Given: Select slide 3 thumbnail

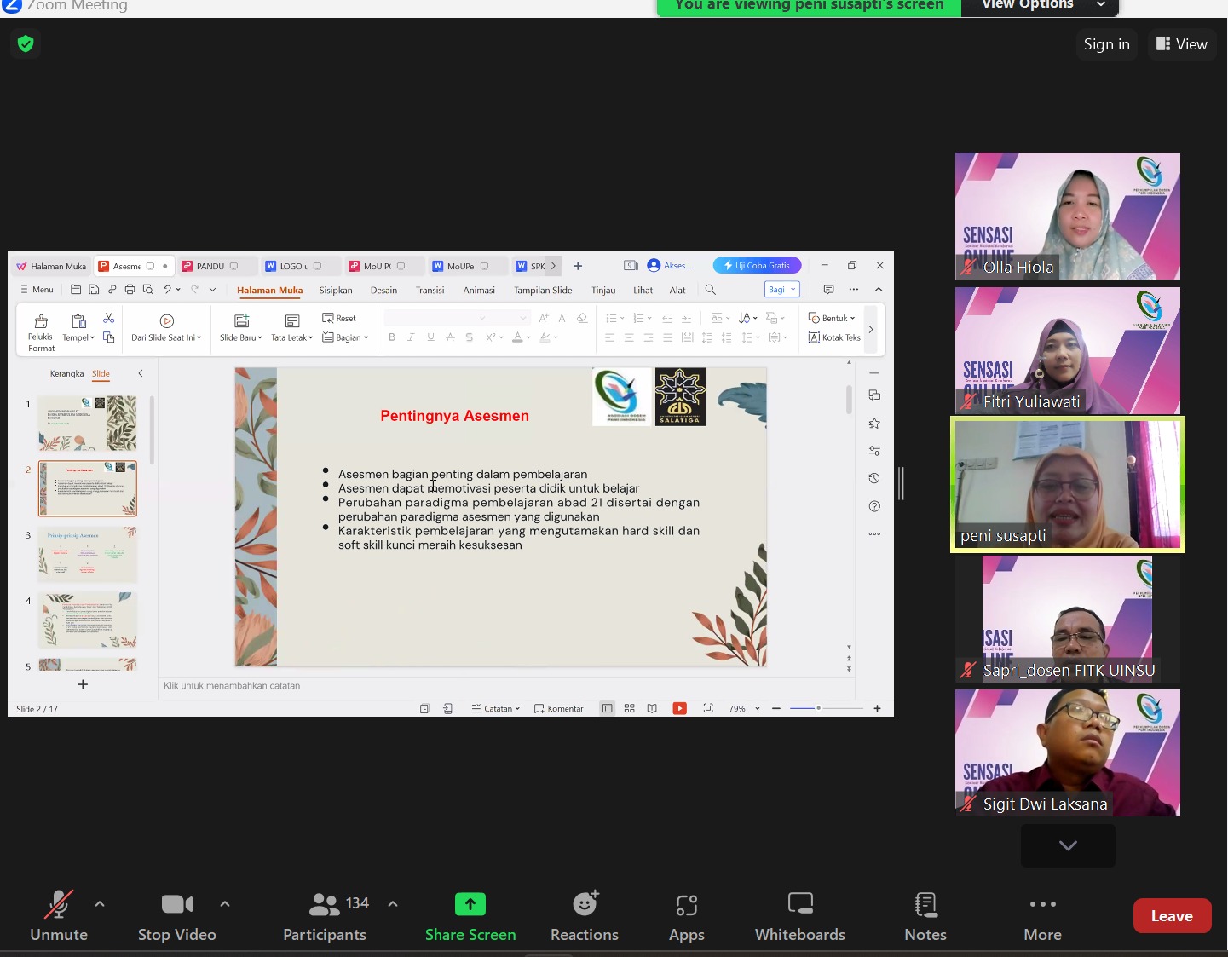Looking at the screenshot, I should (87, 554).
